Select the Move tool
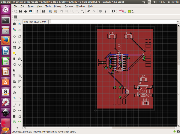180x134 pixels. click(x=14, y=36)
